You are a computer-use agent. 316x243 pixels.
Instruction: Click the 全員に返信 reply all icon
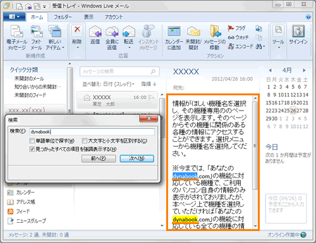pos(112,32)
